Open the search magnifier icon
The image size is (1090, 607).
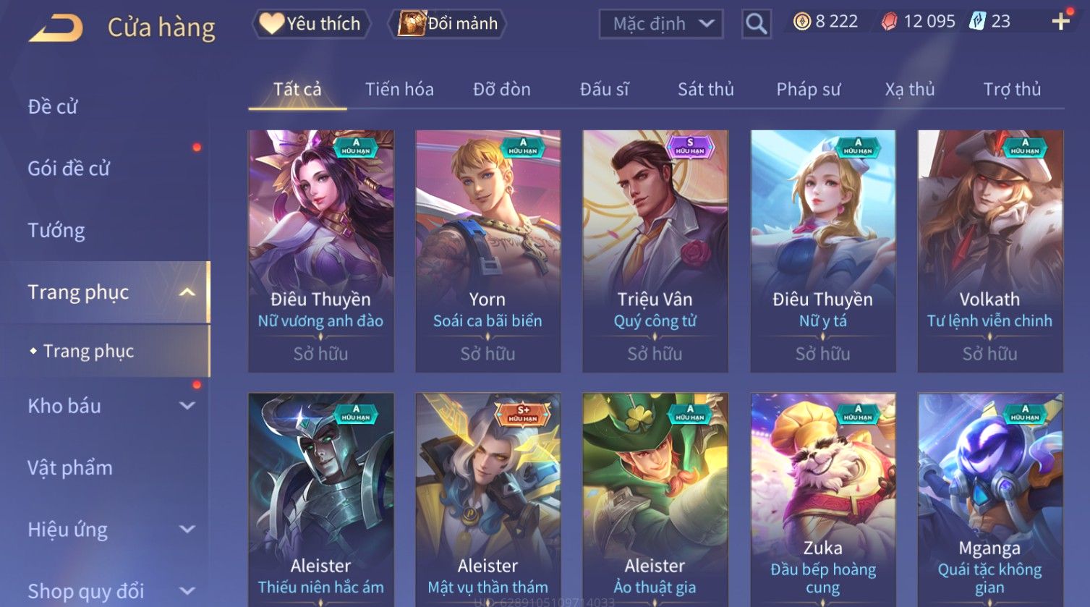(x=756, y=24)
